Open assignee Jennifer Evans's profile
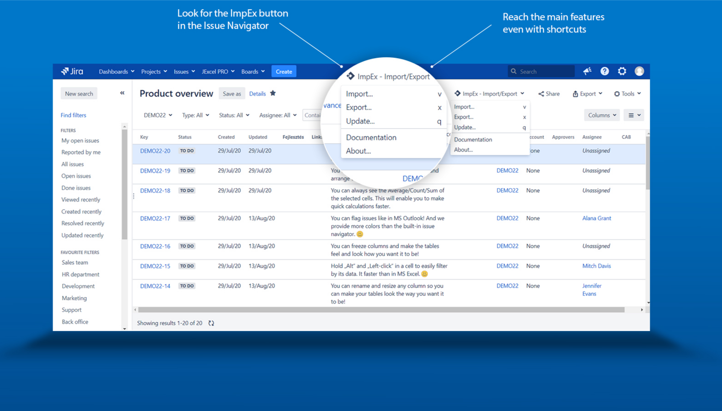Image resolution: width=722 pixels, height=411 pixels. tap(592, 290)
